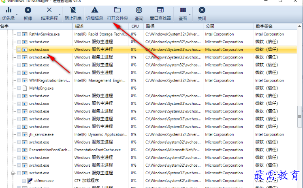
Task: Click the 'CTF 加载程序' description cell
Action: [x=87, y=181]
